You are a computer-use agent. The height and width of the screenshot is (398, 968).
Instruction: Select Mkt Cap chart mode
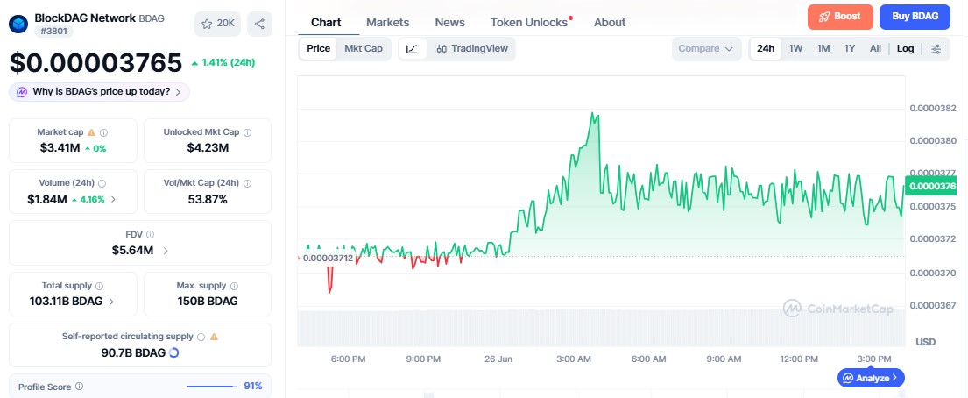click(x=364, y=48)
